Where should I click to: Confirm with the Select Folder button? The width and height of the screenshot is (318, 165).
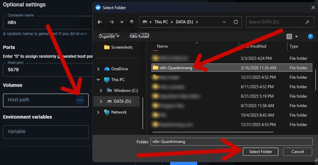260,152
